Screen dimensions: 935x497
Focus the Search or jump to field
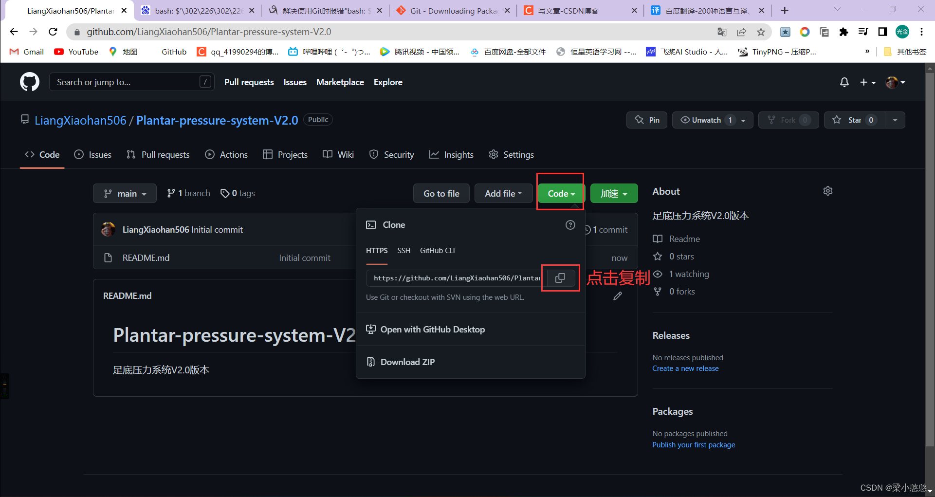tap(131, 82)
